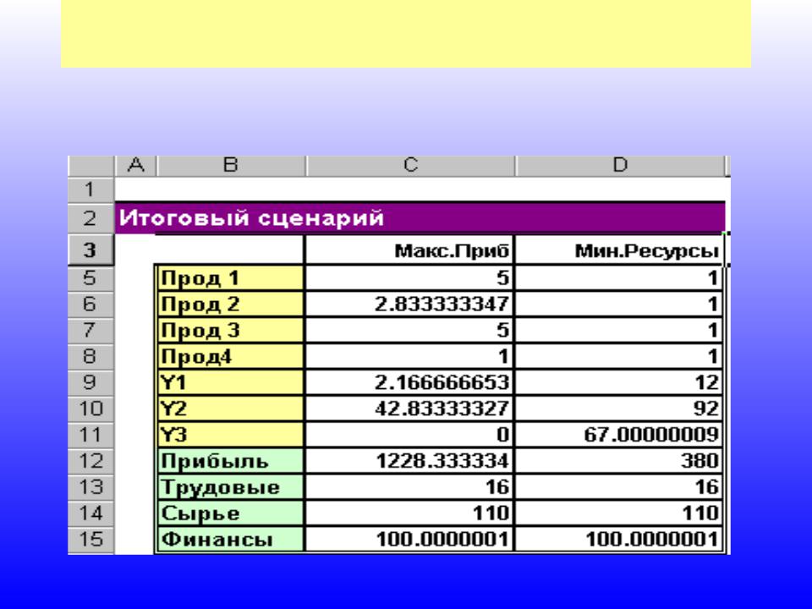Select the 'Y2' label cell
The image size is (812, 609).
230,409
